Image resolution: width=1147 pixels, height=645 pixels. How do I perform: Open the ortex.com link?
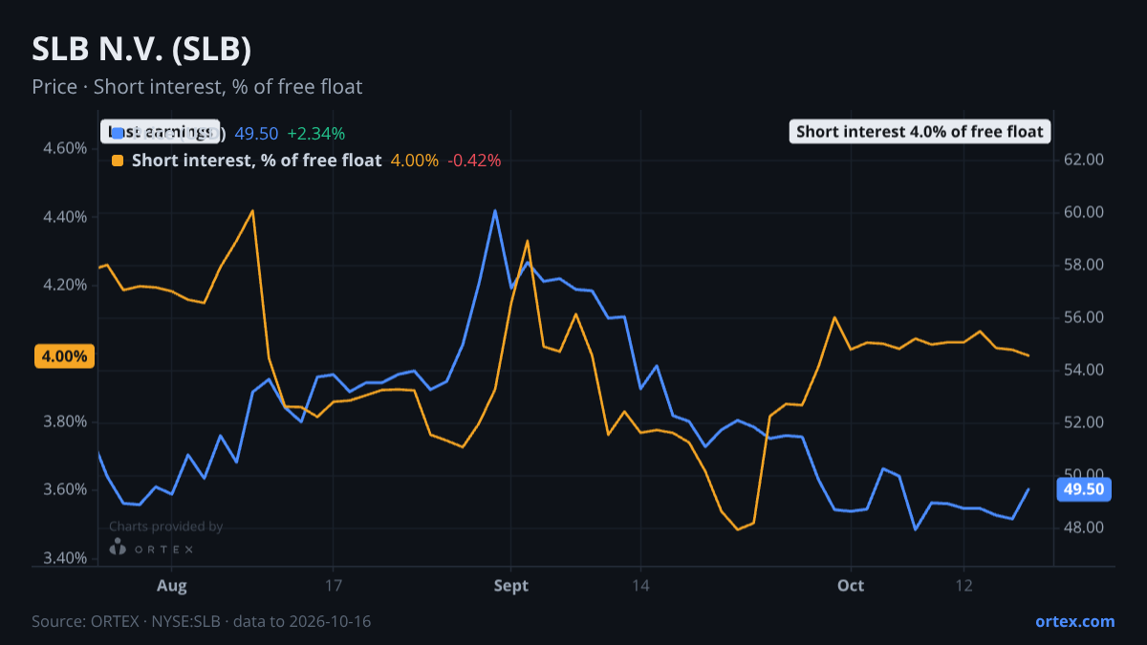click(x=1074, y=621)
